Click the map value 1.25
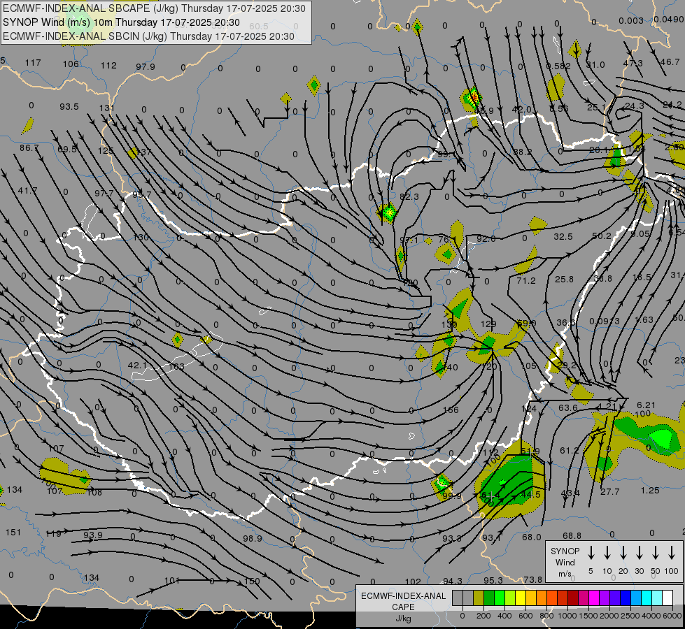685x629 pixels. 649,491
